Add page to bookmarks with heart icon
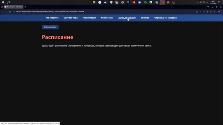 pyautogui.click(x=204, y=11)
